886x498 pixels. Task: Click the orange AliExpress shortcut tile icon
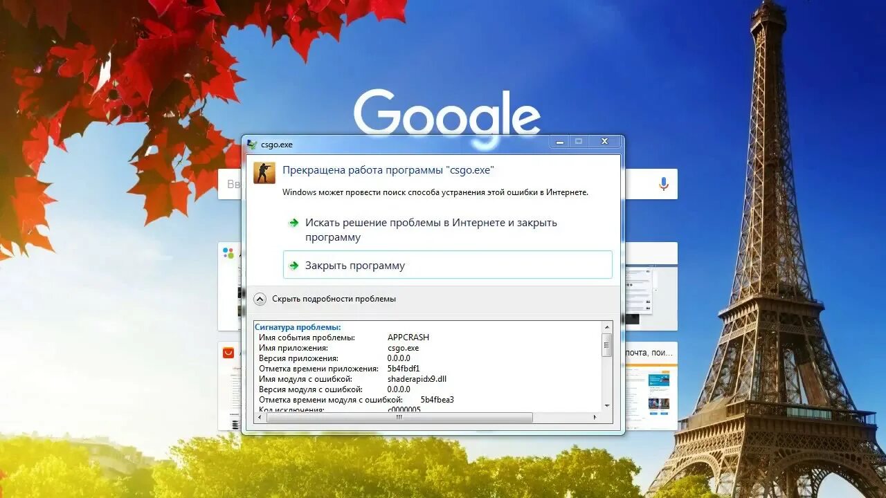tap(228, 353)
